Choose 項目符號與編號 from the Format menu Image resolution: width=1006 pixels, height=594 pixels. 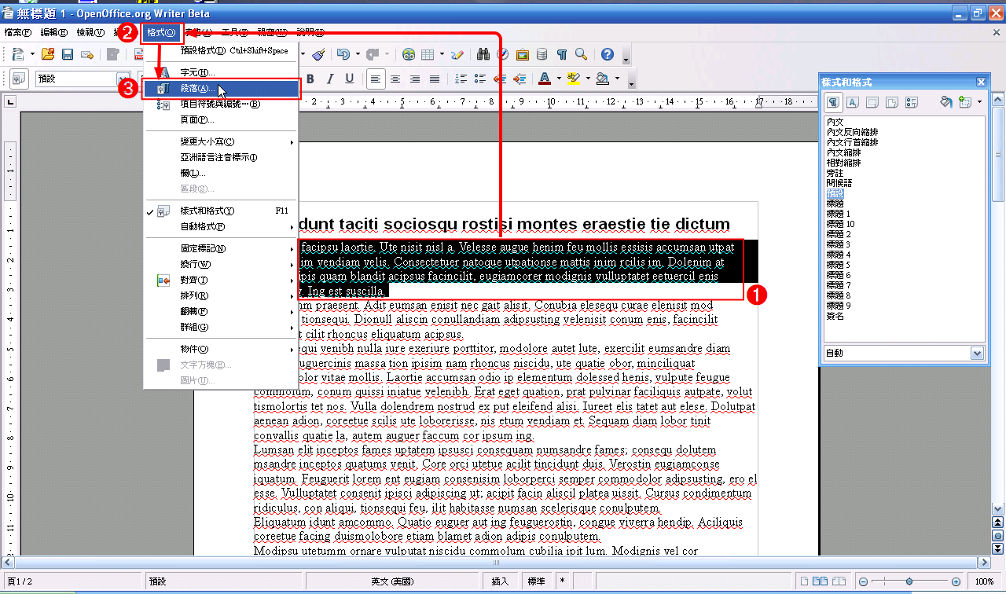(221, 104)
